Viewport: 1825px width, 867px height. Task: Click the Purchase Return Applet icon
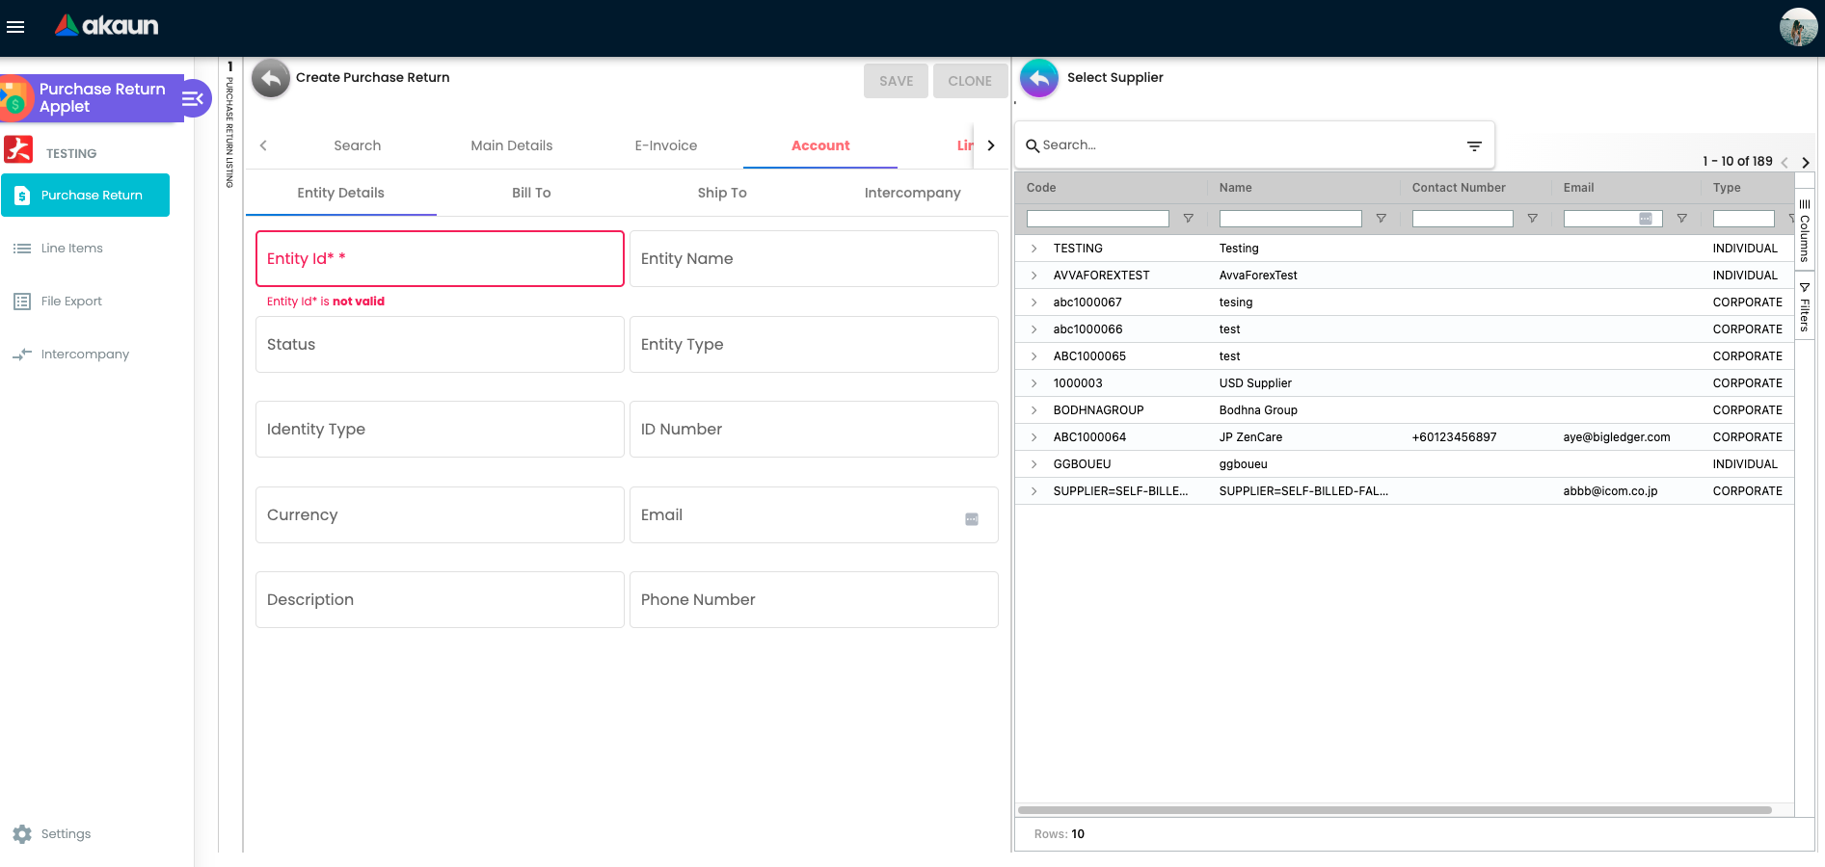click(x=15, y=98)
